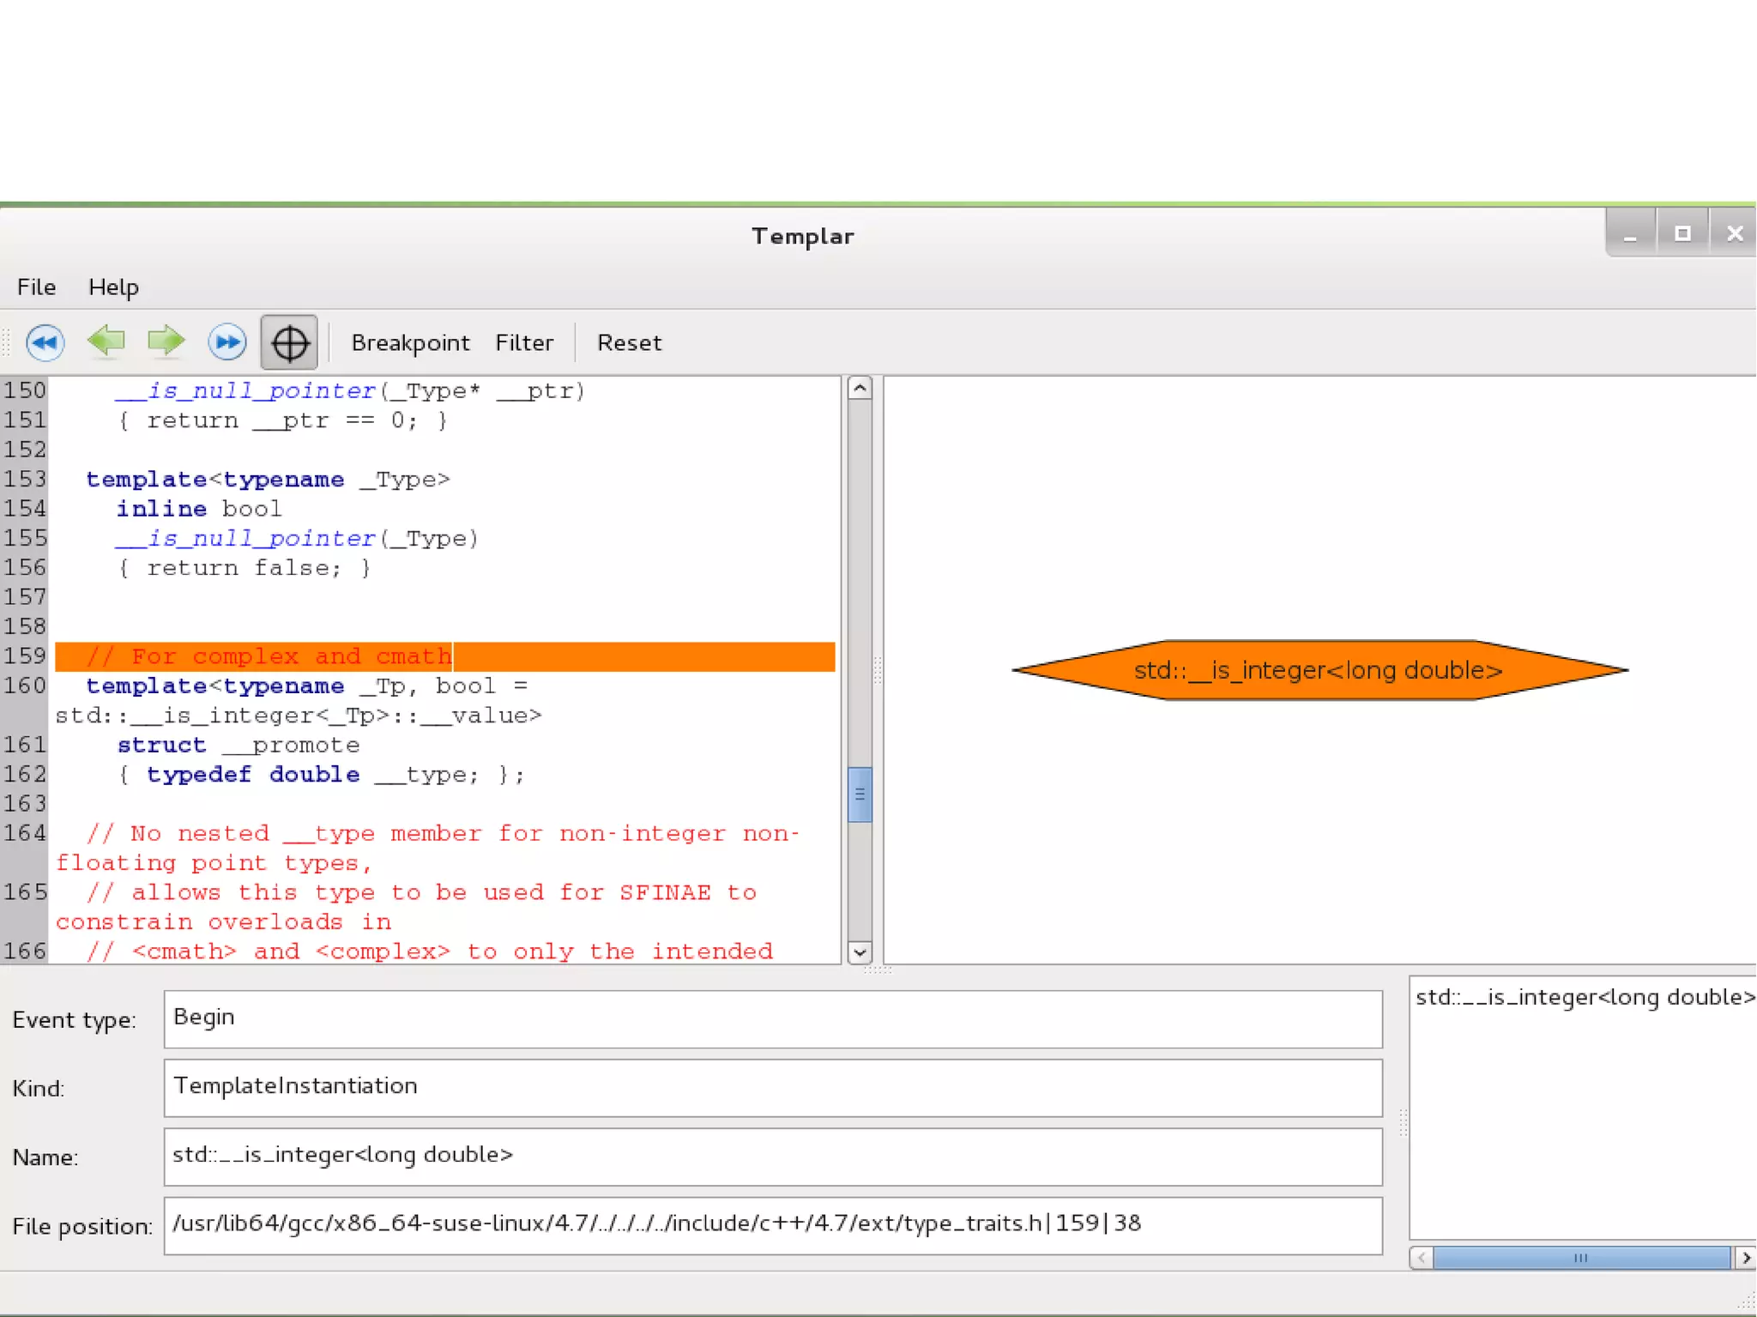This screenshot has width=1757, height=1317.
Task: Click the File position path field
Action: click(x=772, y=1224)
